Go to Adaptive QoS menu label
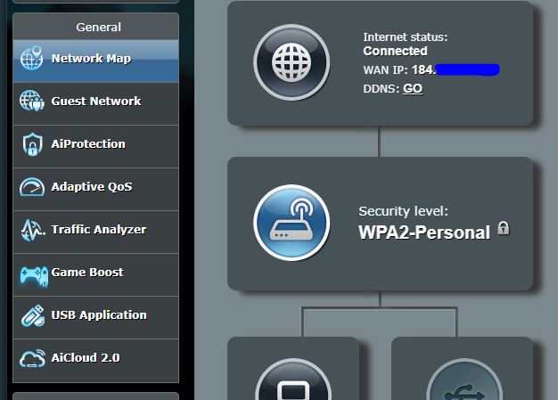 [92, 187]
